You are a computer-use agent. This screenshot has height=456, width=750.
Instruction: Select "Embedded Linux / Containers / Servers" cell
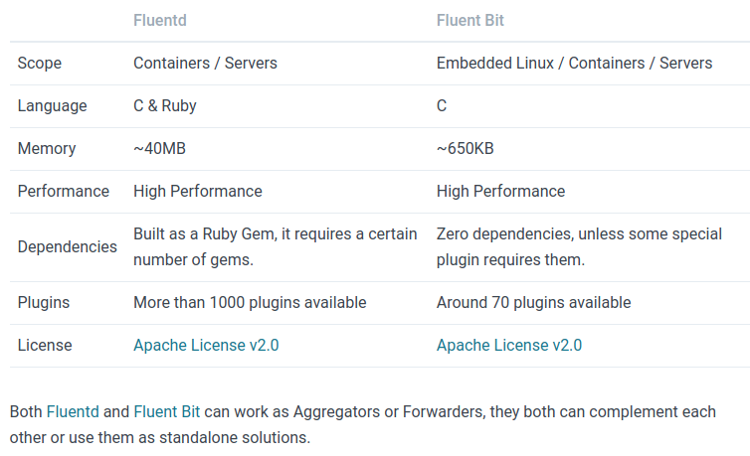tap(574, 63)
